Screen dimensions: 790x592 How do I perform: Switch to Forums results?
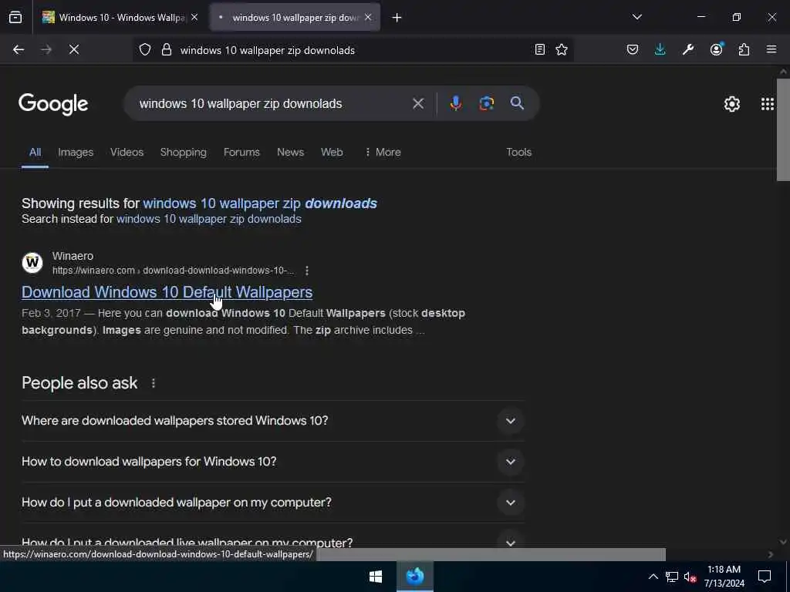coord(241,153)
